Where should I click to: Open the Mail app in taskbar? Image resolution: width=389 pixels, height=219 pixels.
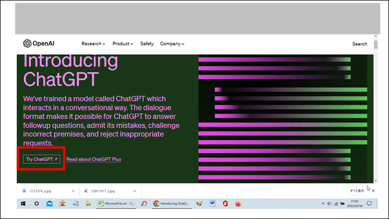point(50,204)
